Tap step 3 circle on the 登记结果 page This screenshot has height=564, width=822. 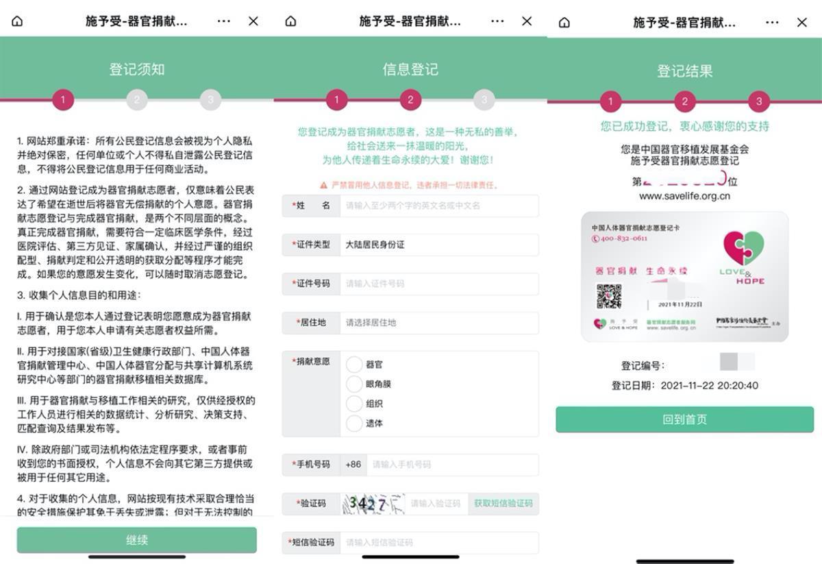[758, 102]
